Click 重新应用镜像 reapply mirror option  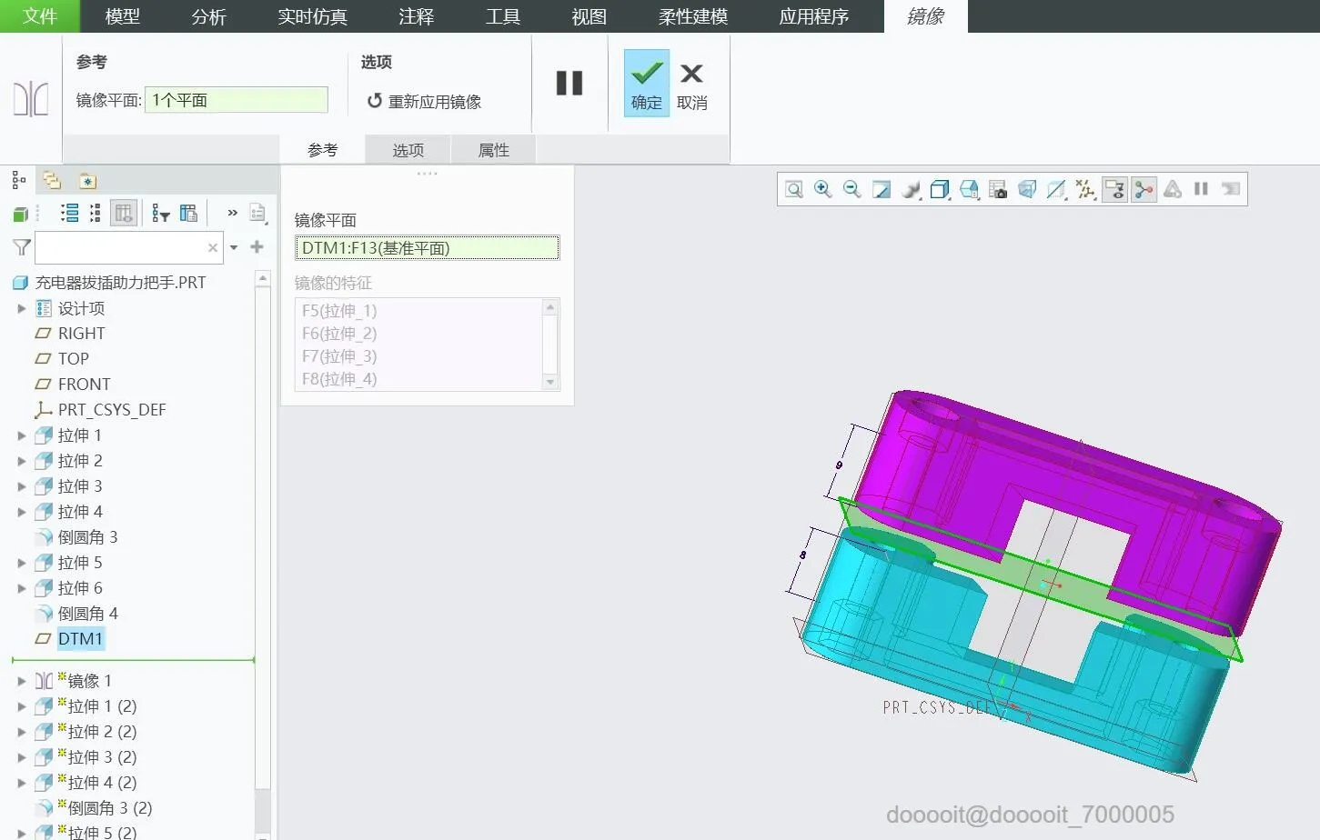coord(425,101)
